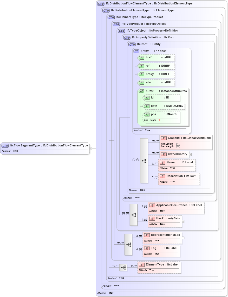Click the IfcRoot complex type icon
The image size is (228, 297).
tap(132, 44)
